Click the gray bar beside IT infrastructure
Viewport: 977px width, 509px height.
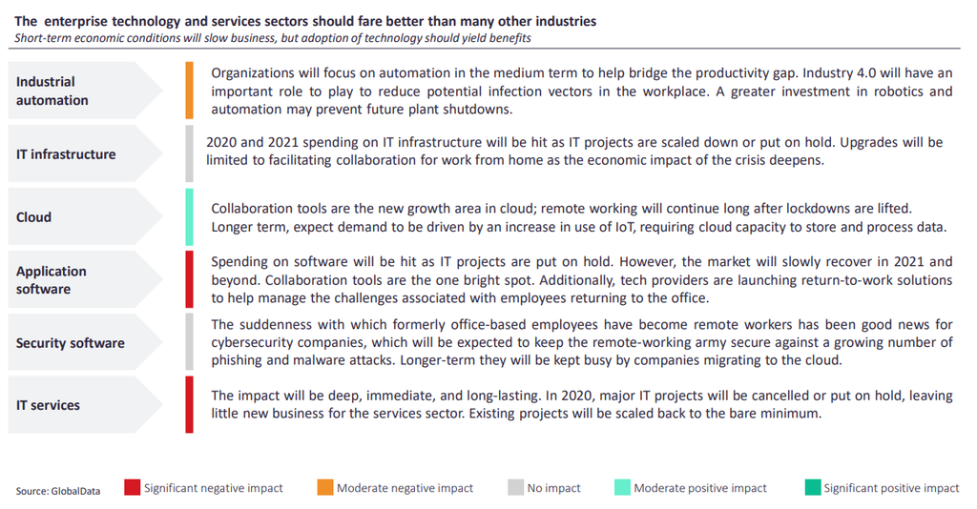(190, 153)
